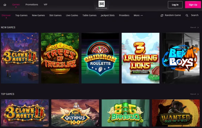
Task: View all Top Games link
Action: [x=193, y=94]
